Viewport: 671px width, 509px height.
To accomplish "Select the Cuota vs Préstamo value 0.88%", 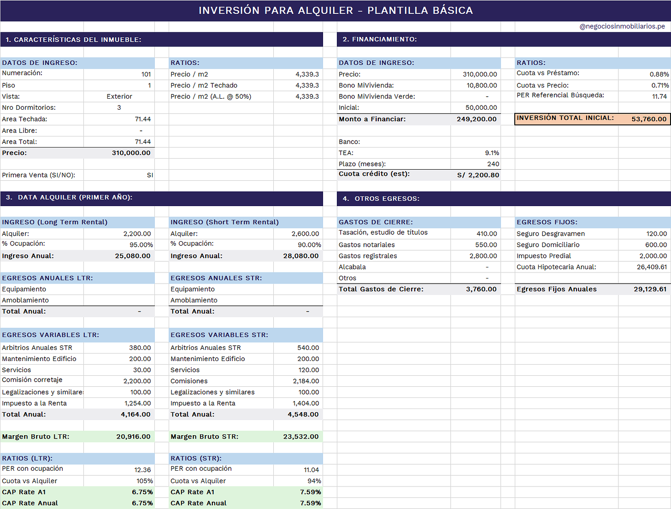I will coord(644,74).
